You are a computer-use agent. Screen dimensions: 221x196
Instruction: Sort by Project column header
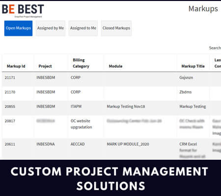[x=45, y=66]
